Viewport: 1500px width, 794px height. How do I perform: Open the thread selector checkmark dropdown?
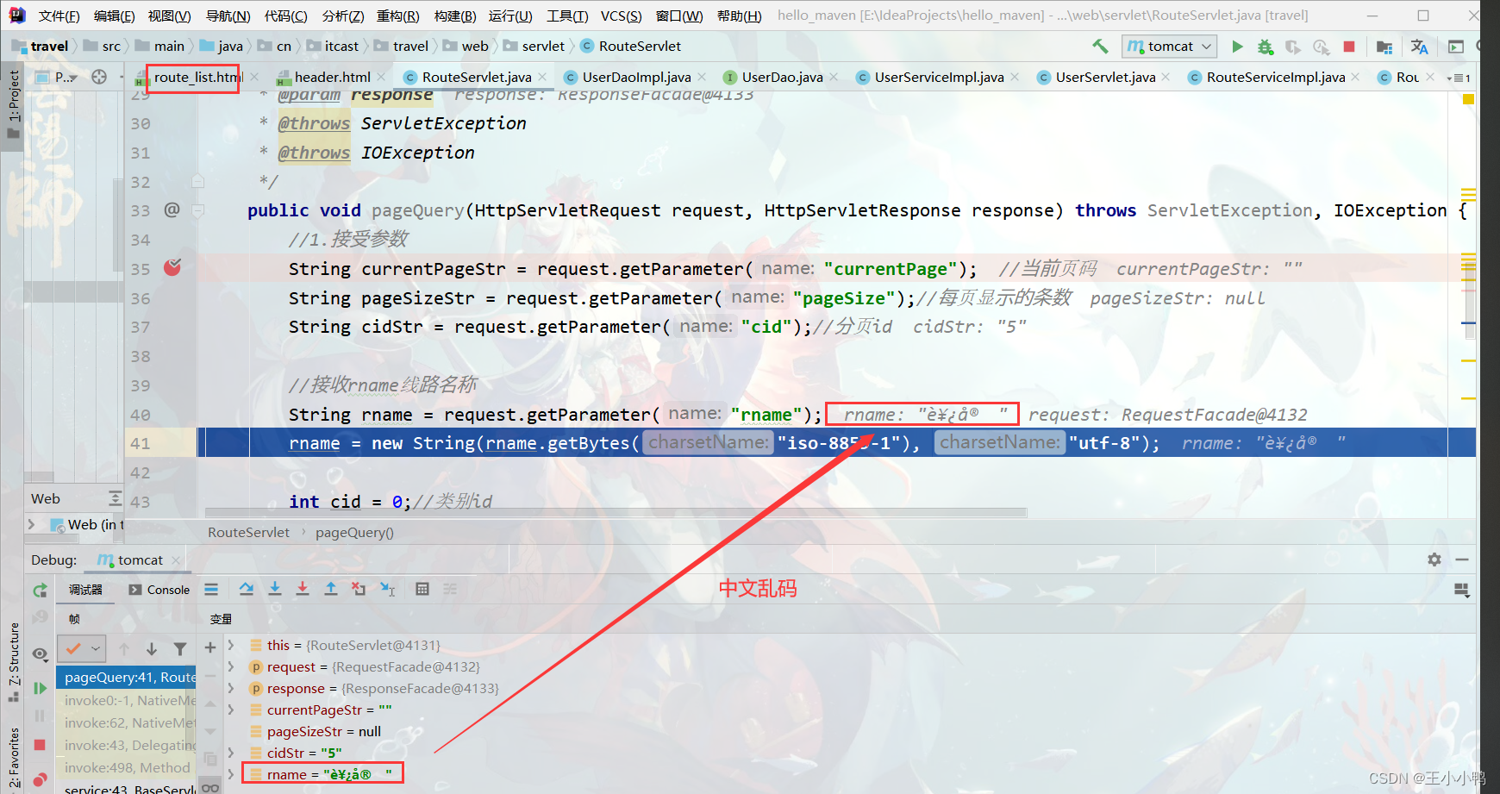[x=84, y=648]
